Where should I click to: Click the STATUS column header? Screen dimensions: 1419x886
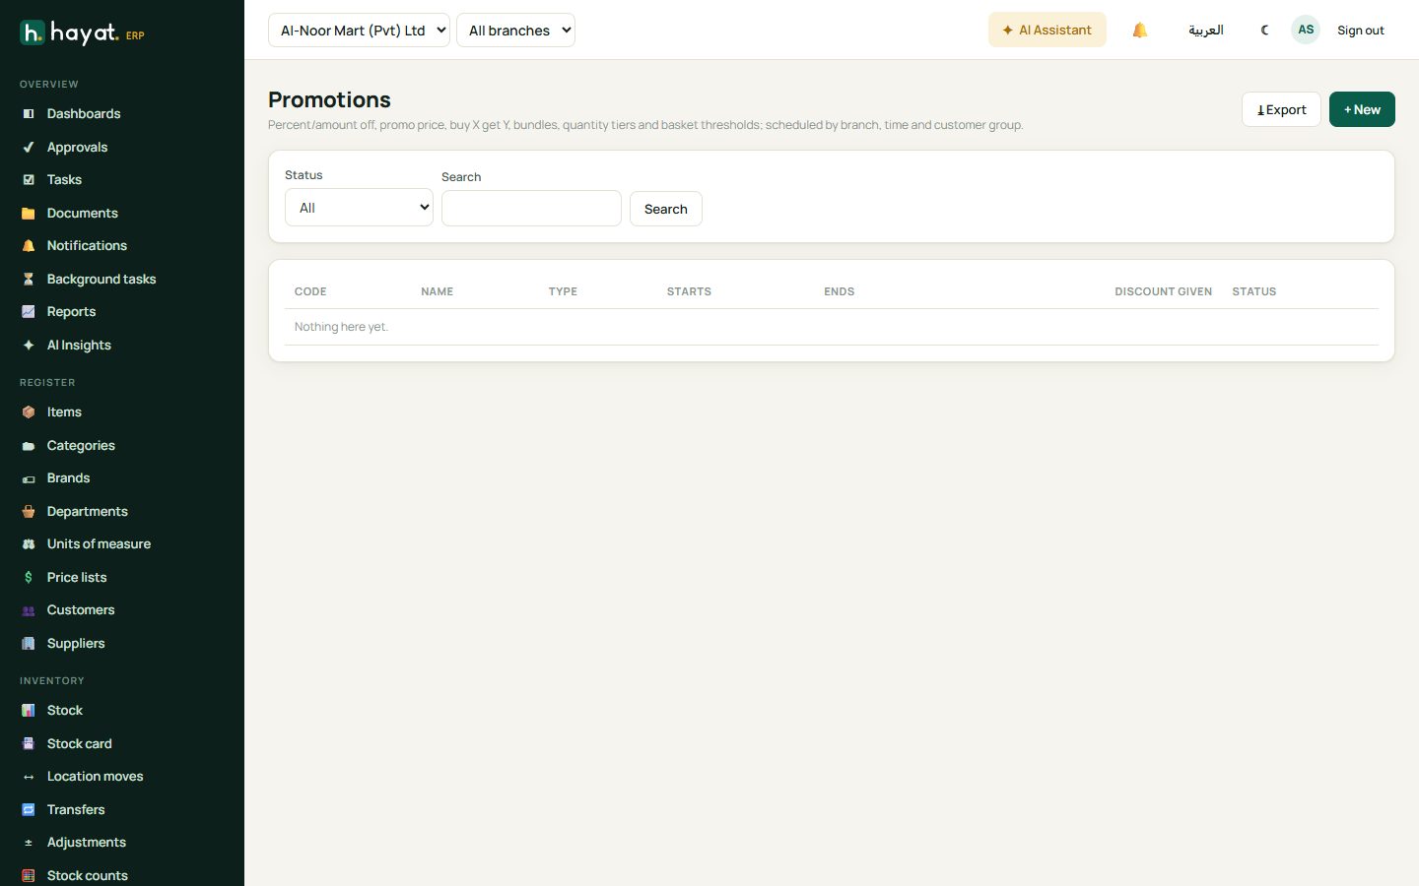point(1253,291)
